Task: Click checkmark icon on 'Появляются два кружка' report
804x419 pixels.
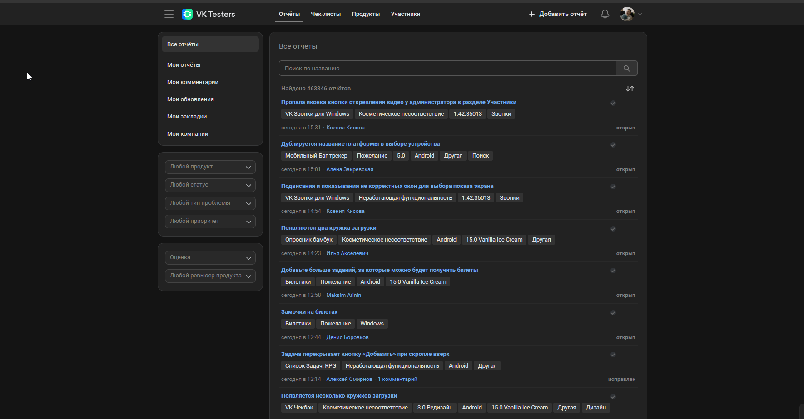Action: click(x=613, y=229)
